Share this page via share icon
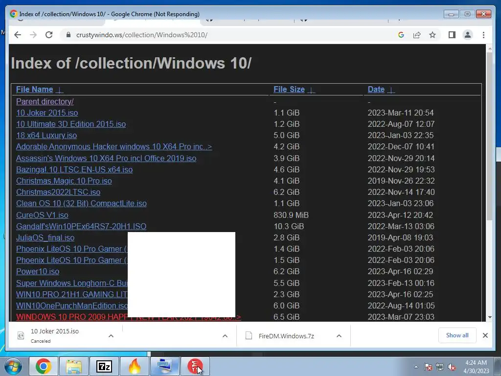The width and height of the screenshot is (501, 376). [x=417, y=35]
